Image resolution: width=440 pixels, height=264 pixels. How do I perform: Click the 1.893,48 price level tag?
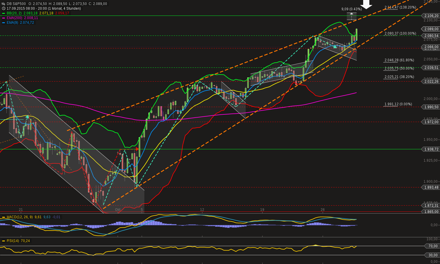(431, 187)
